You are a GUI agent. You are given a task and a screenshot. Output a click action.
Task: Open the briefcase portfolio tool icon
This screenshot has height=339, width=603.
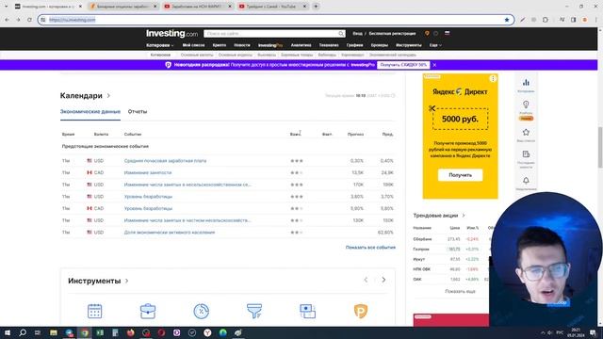tap(148, 311)
